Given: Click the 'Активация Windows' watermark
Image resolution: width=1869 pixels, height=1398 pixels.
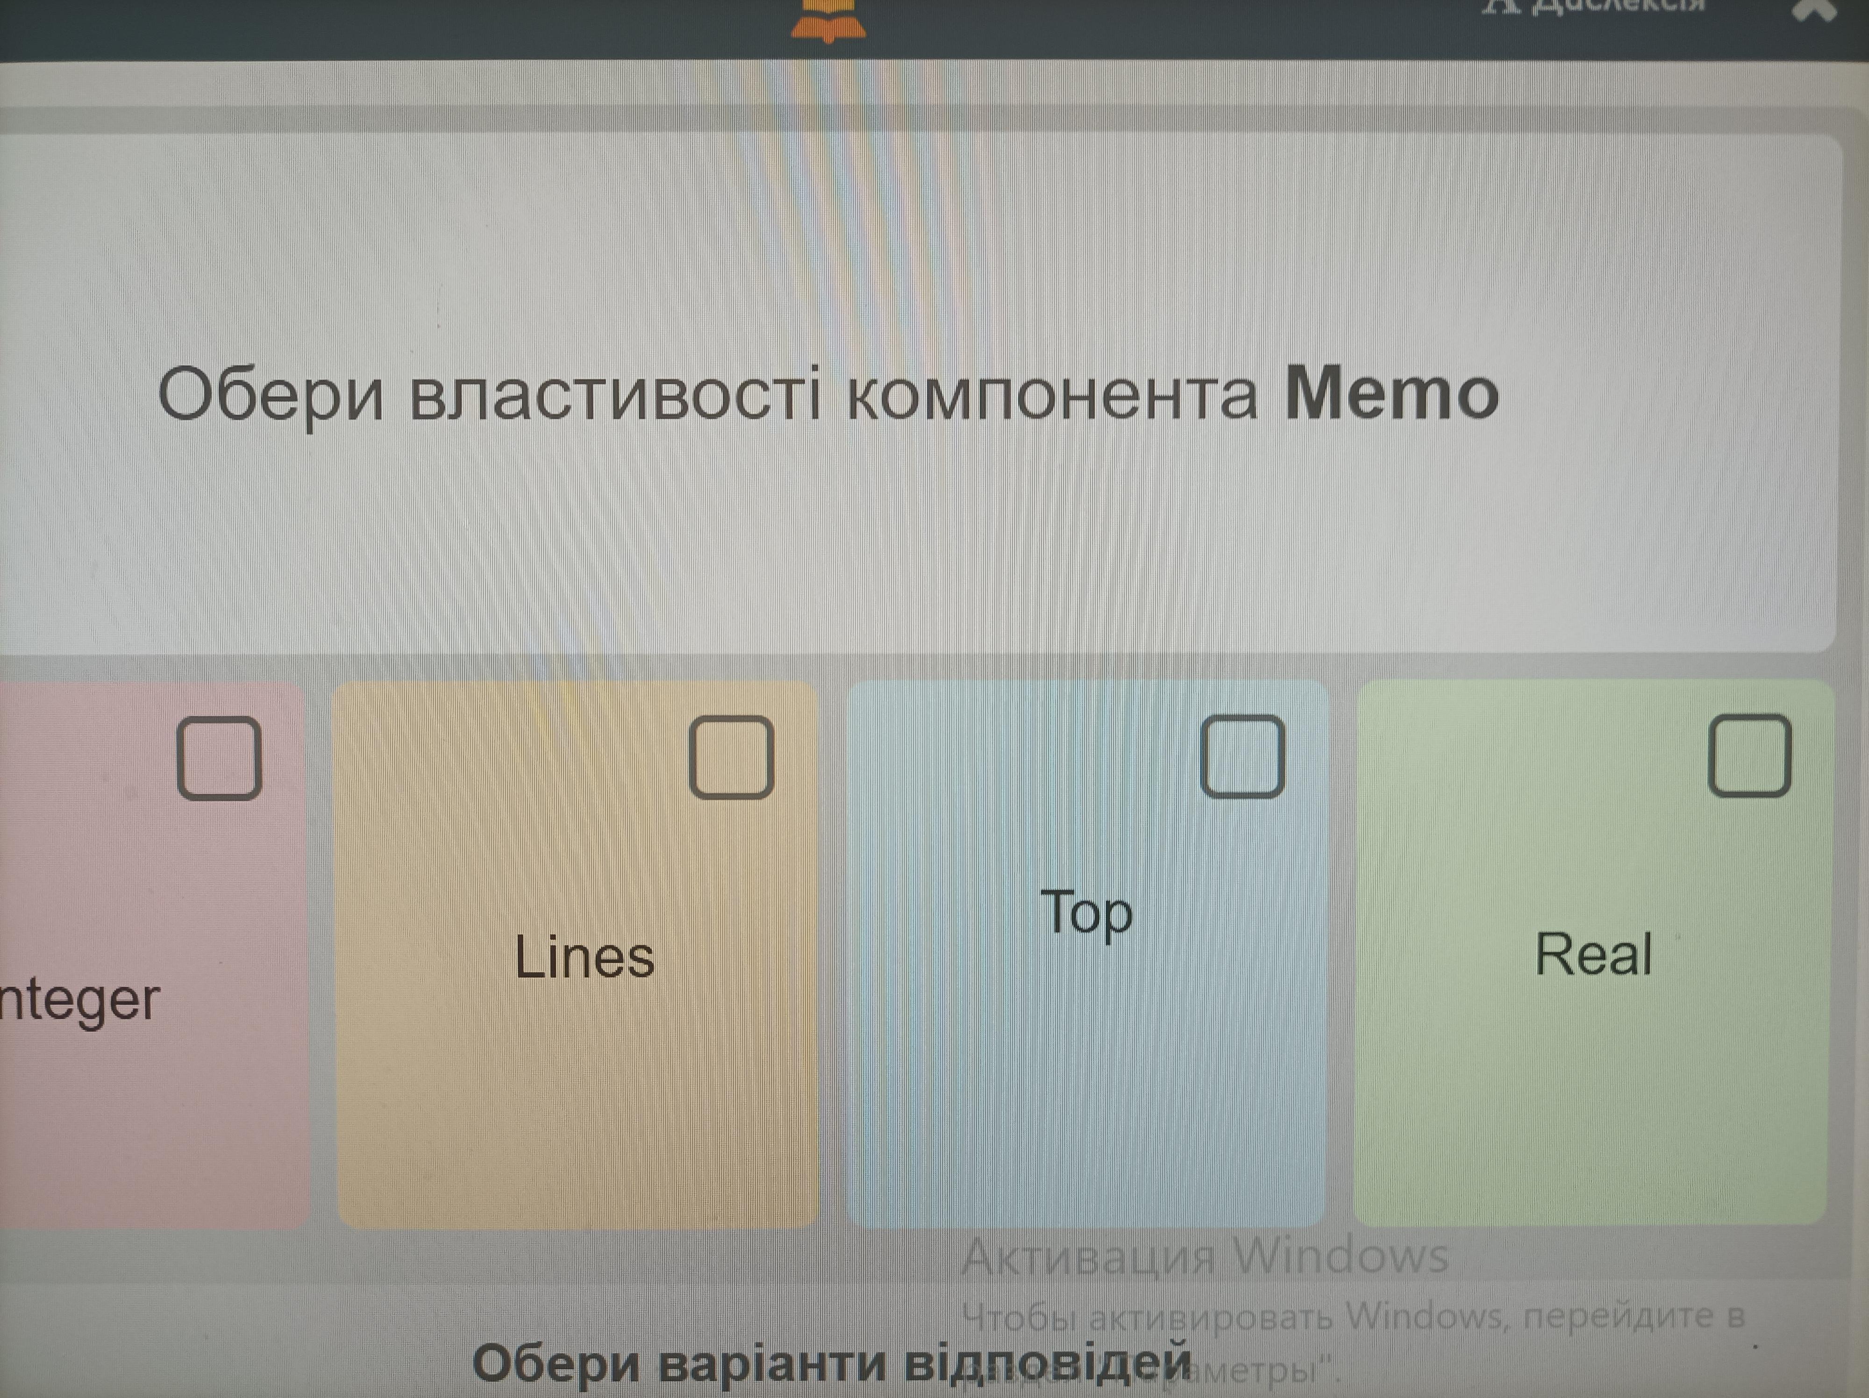Looking at the screenshot, I should click(x=1205, y=1255).
